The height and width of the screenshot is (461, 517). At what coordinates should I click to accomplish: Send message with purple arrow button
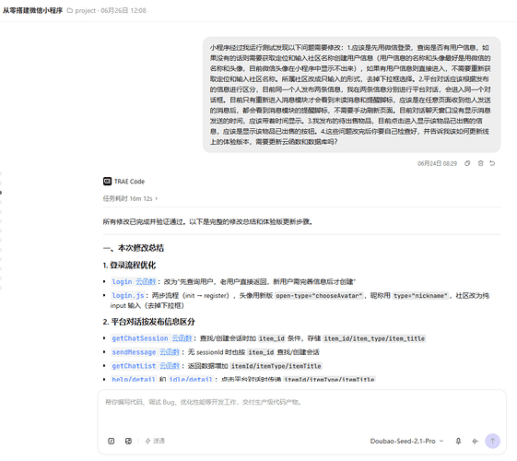pos(493,441)
